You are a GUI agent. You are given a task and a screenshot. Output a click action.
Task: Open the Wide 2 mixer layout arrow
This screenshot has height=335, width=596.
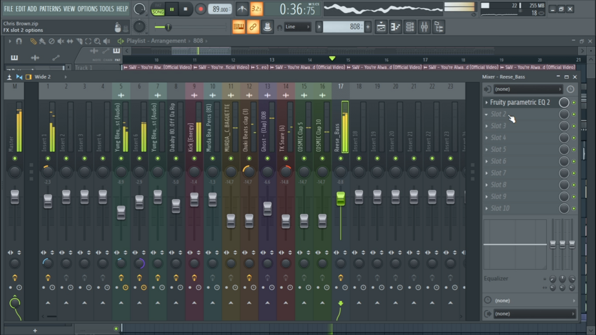(65, 77)
